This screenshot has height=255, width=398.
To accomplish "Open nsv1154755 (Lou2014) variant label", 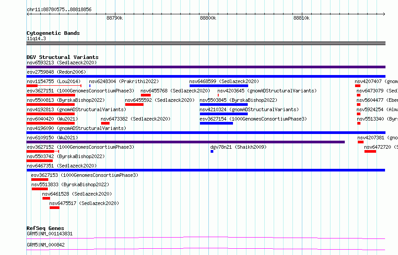I will [54, 81].
